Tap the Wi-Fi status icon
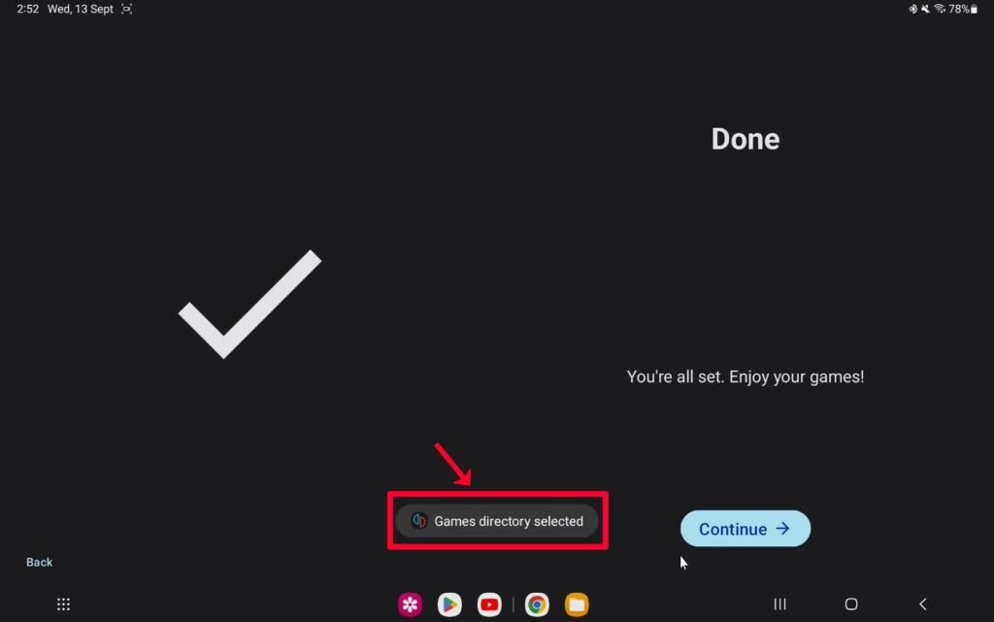 [940, 9]
